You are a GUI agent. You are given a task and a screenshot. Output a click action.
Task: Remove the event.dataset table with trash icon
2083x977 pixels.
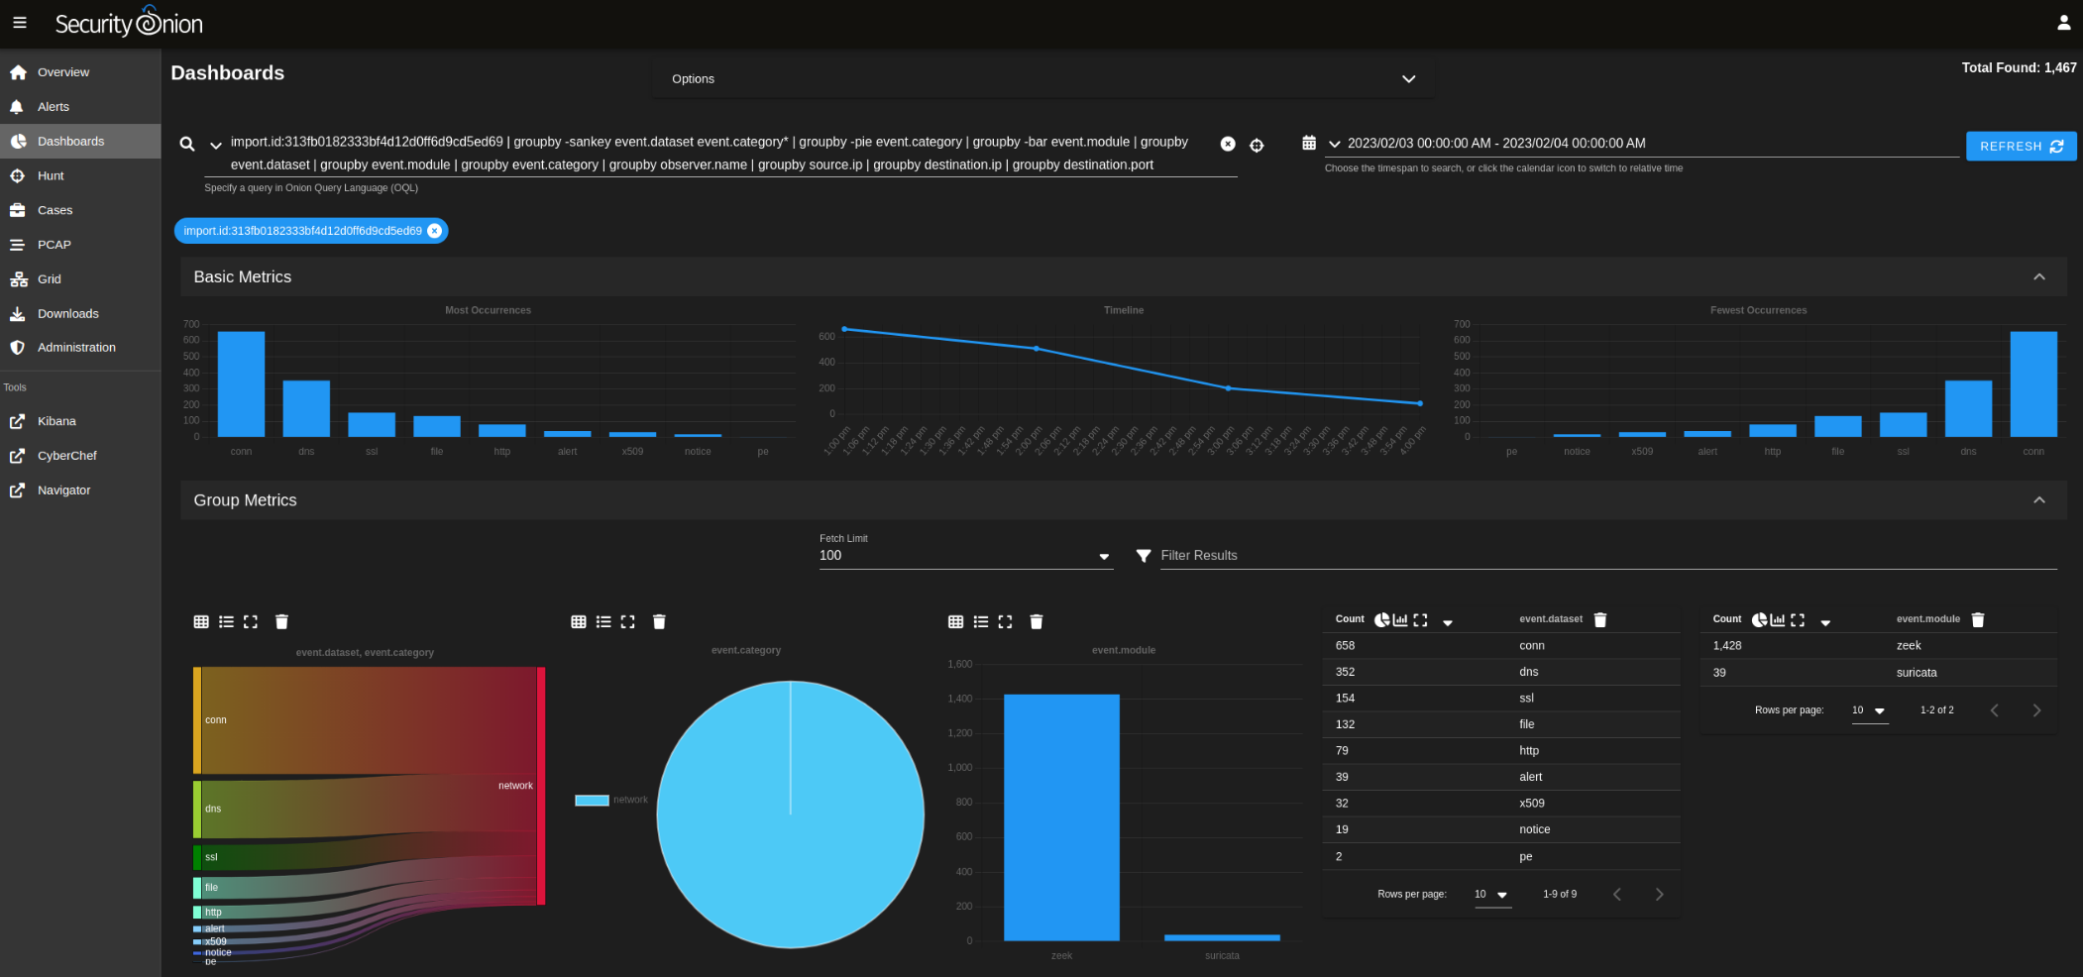(x=1599, y=620)
